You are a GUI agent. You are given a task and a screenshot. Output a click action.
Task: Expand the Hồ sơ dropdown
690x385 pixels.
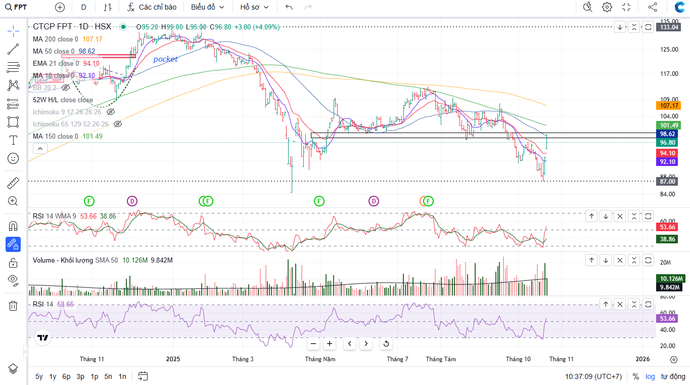click(254, 7)
